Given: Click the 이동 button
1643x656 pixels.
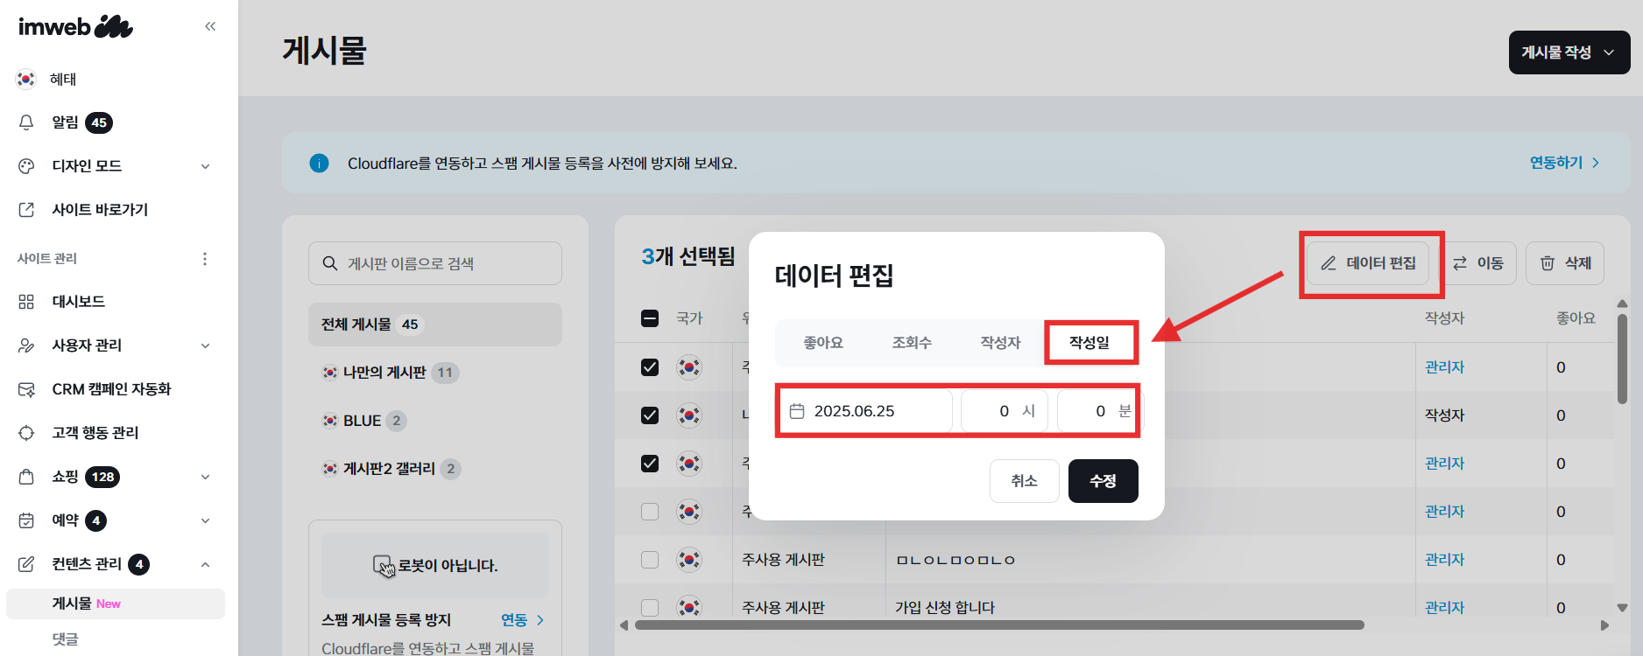Looking at the screenshot, I should tap(1477, 263).
